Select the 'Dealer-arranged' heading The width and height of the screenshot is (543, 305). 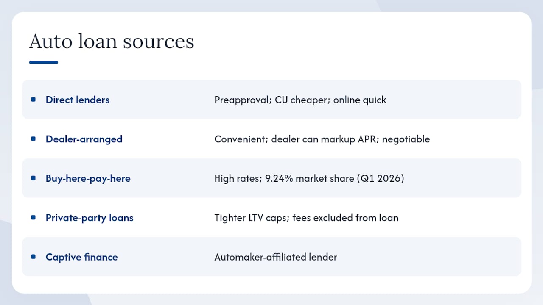coord(84,139)
